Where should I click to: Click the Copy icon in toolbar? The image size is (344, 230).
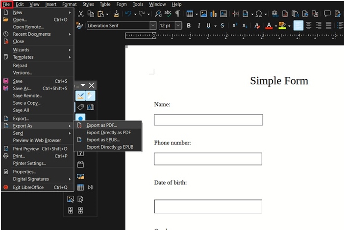click(91, 14)
